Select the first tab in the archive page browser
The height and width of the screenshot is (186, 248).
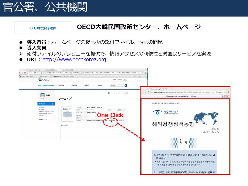34,70
